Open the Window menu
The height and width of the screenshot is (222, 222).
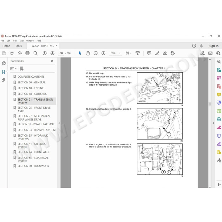[30, 41]
